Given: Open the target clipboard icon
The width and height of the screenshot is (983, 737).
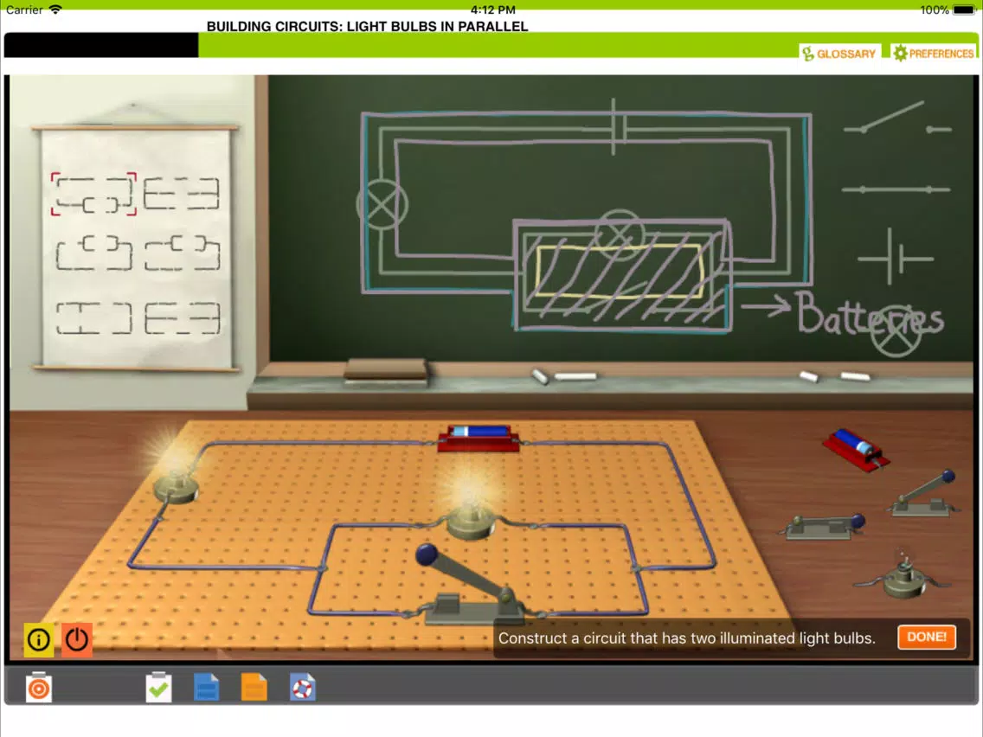Looking at the screenshot, I should [x=39, y=688].
